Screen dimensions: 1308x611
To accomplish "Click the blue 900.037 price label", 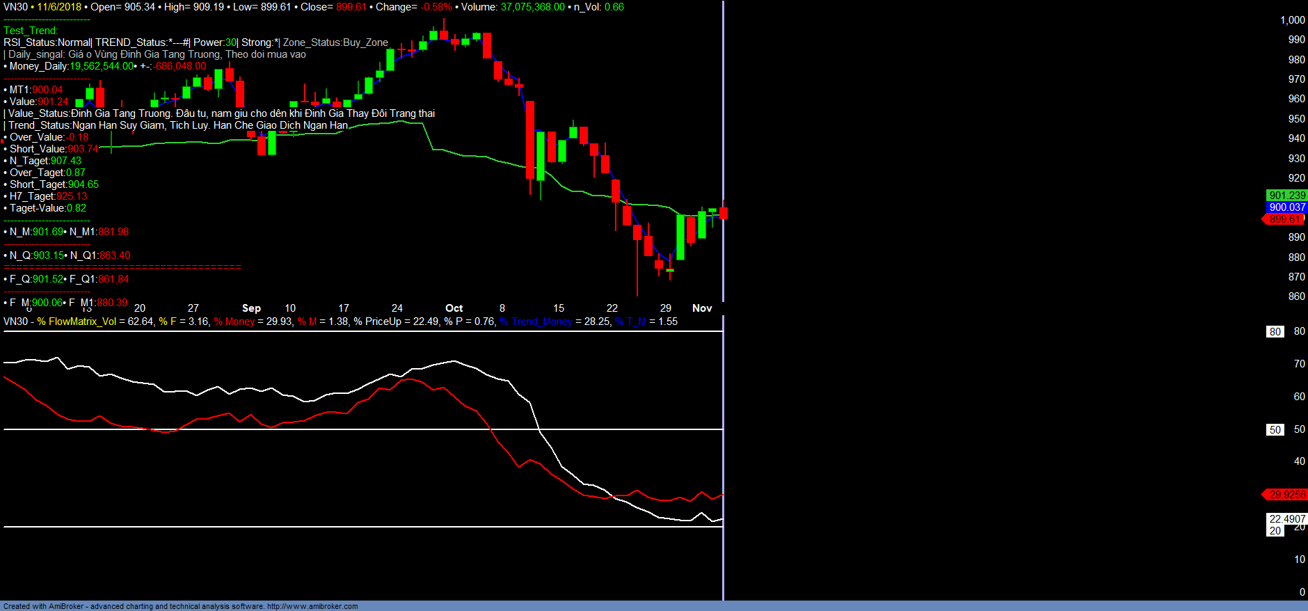I will pos(1286,207).
